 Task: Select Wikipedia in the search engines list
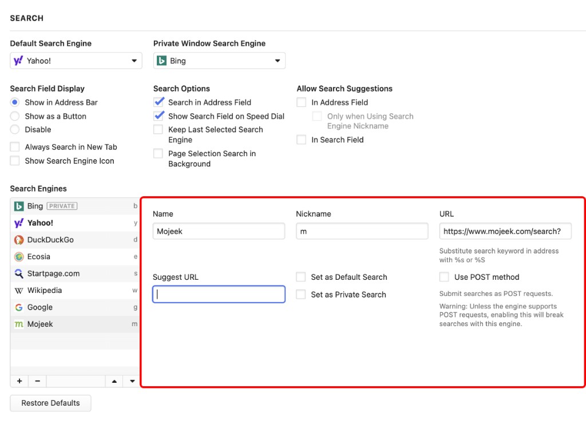tap(75, 290)
